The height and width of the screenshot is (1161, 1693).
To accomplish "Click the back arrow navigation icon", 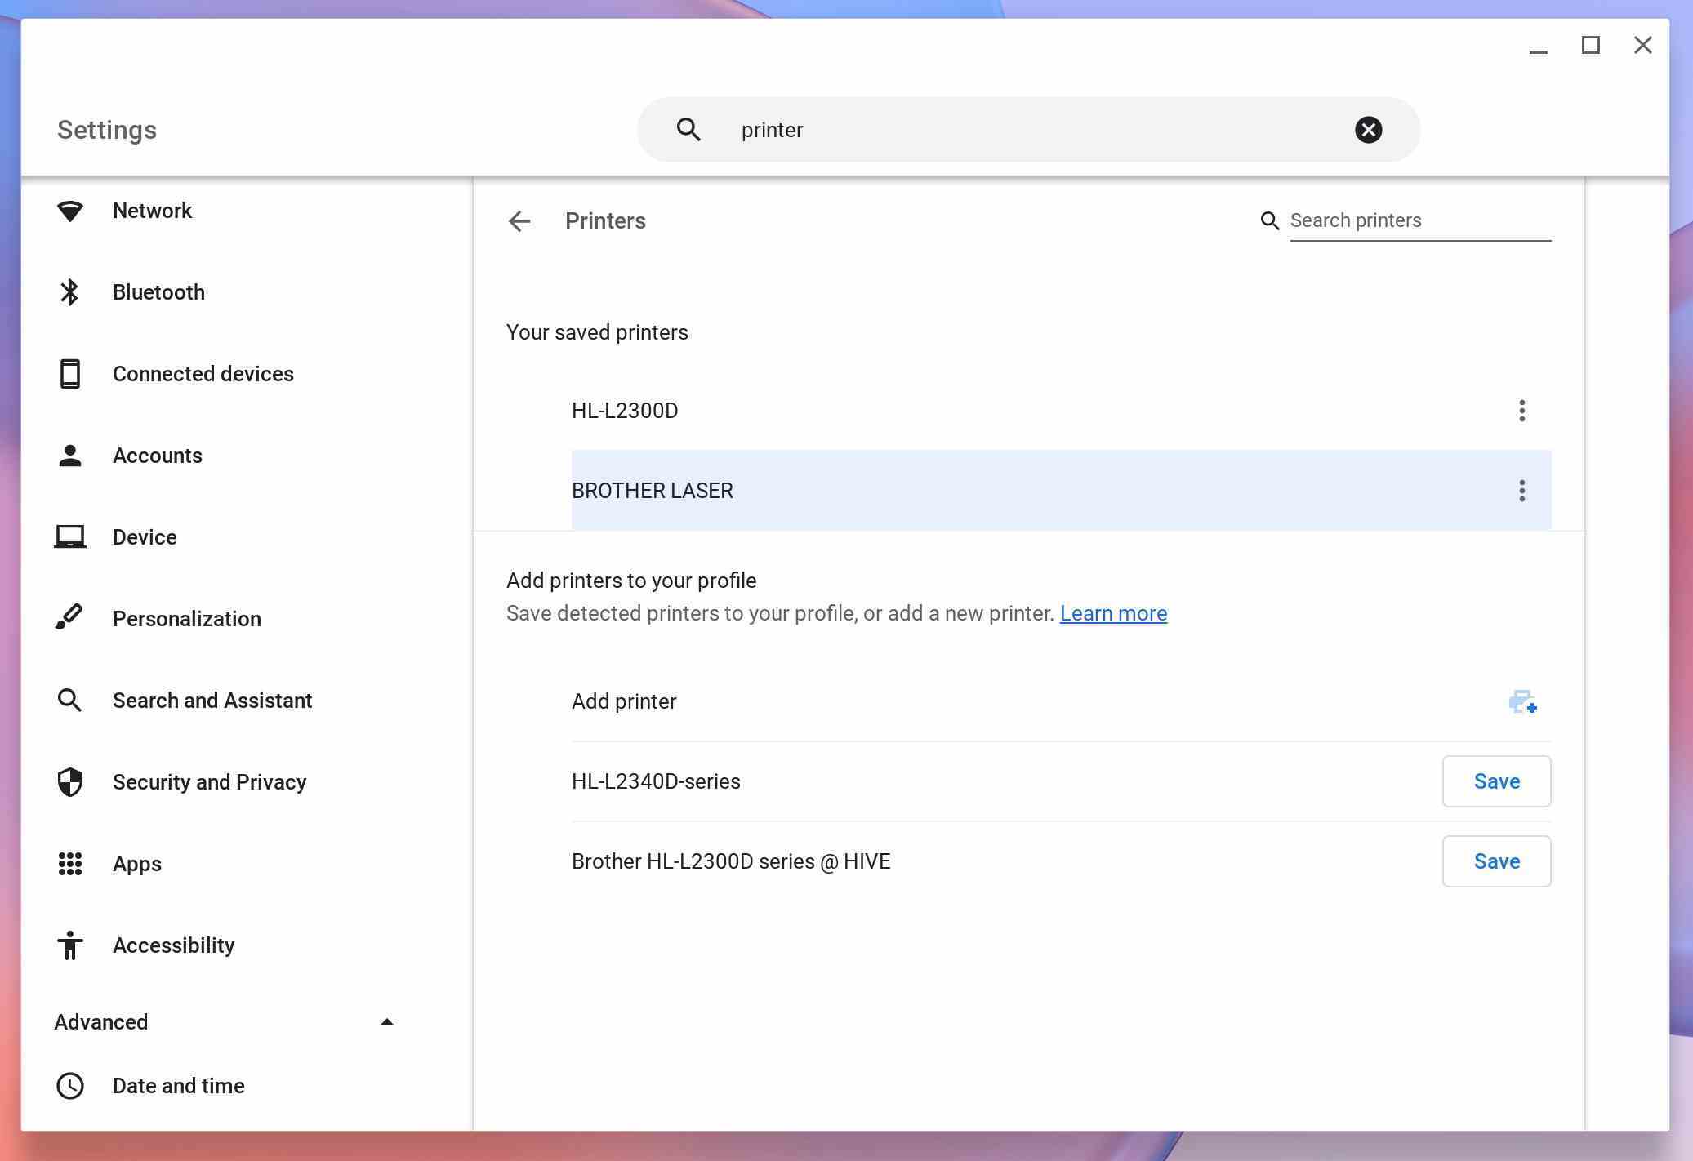I will pos(519,221).
